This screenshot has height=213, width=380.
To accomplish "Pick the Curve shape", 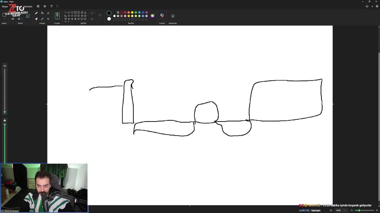I will [x=69, y=12].
